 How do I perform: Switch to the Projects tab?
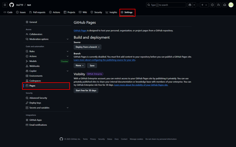[x=69, y=12]
